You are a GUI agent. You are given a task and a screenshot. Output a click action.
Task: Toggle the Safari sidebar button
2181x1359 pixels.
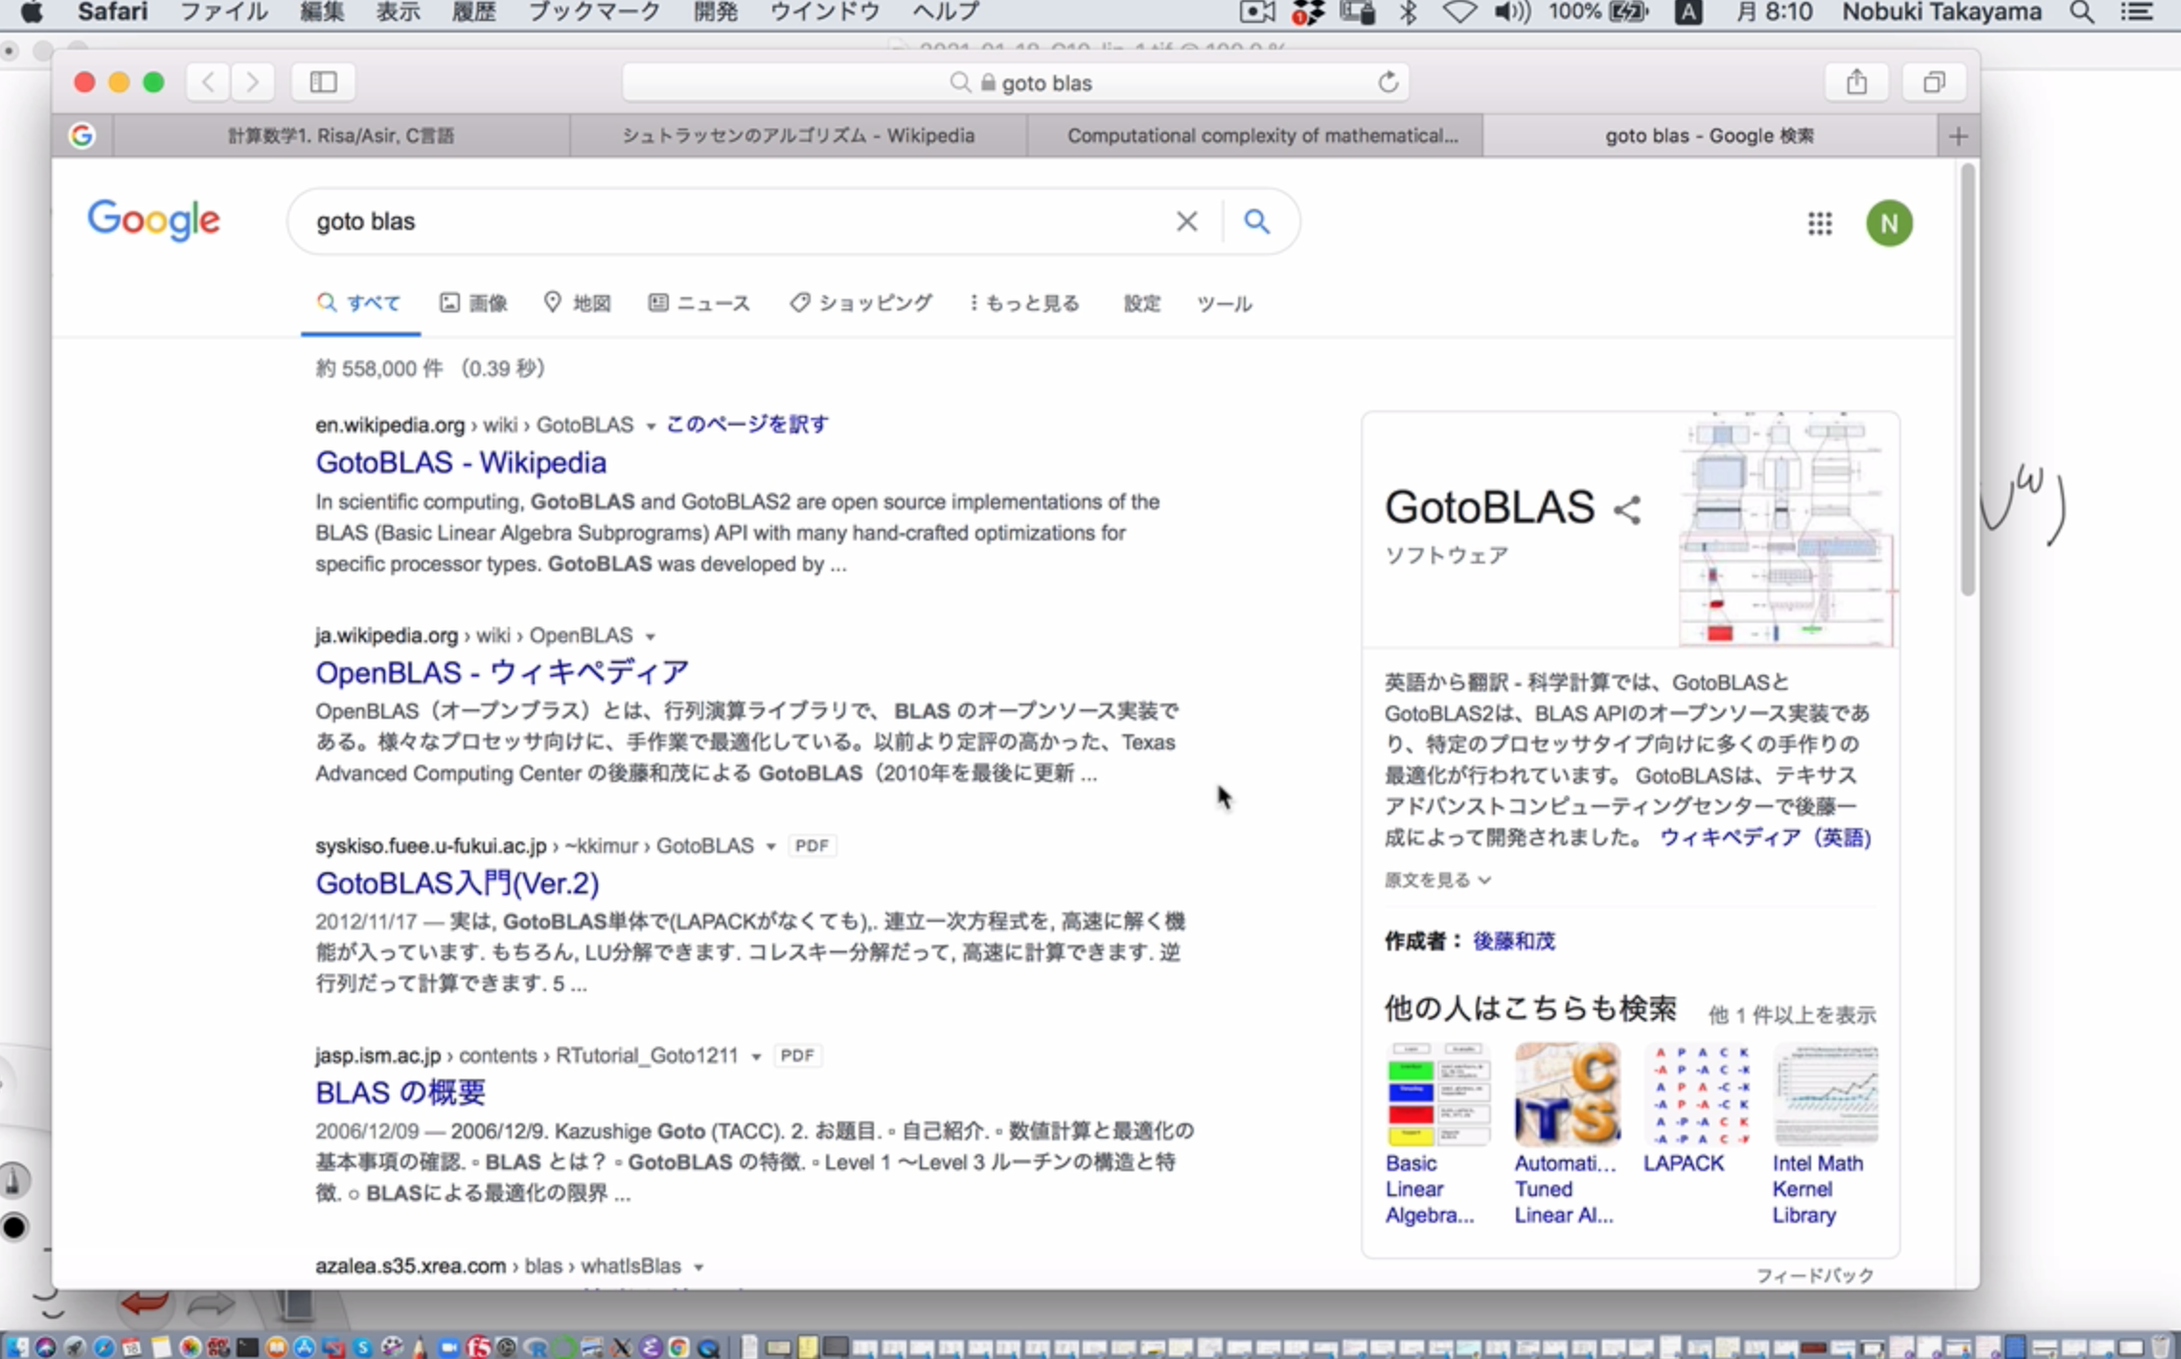tap(323, 82)
